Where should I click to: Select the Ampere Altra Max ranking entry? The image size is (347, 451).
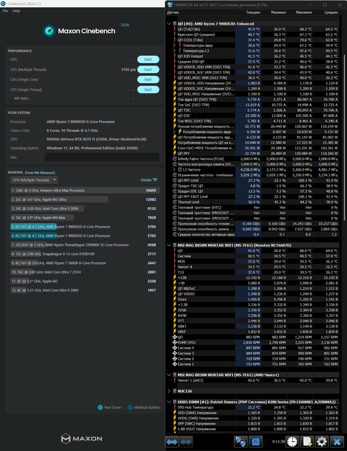pos(85,191)
